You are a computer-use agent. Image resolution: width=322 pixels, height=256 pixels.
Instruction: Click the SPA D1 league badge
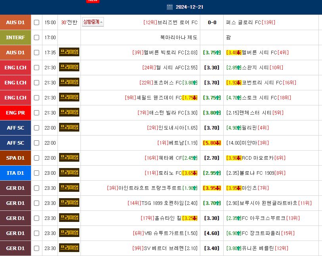coord(15,158)
